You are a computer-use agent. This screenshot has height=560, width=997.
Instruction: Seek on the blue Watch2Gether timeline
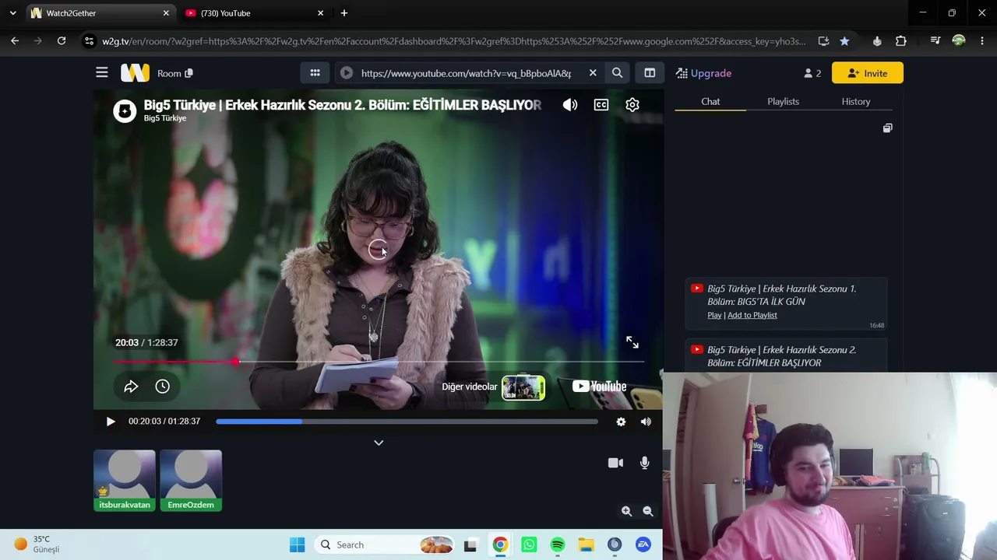(x=407, y=422)
